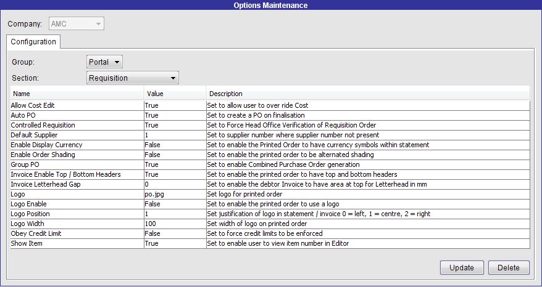542x287 pixels.
Task: Sort by the Name column header
Action: click(x=77, y=94)
